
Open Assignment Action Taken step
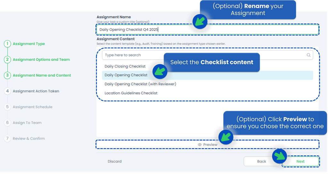(x=36, y=91)
